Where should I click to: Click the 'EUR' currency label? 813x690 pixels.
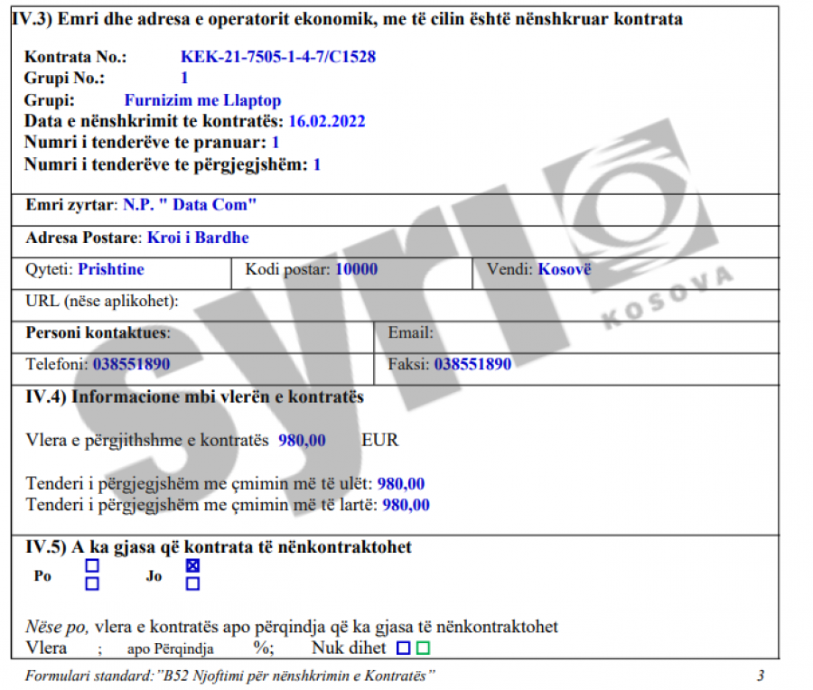point(379,440)
